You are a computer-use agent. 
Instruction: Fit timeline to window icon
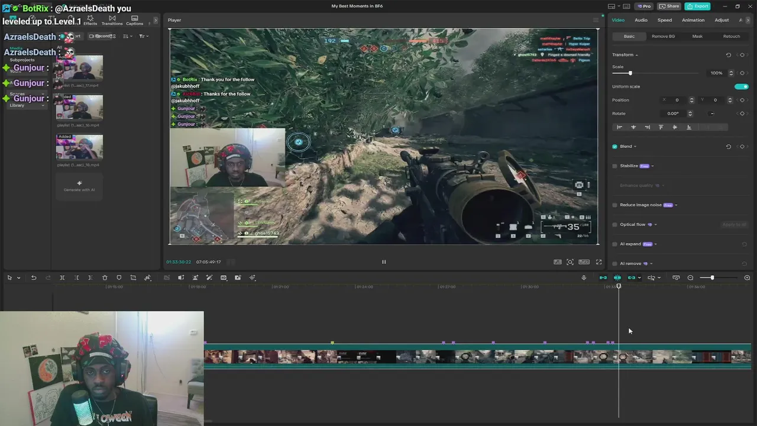point(676,277)
